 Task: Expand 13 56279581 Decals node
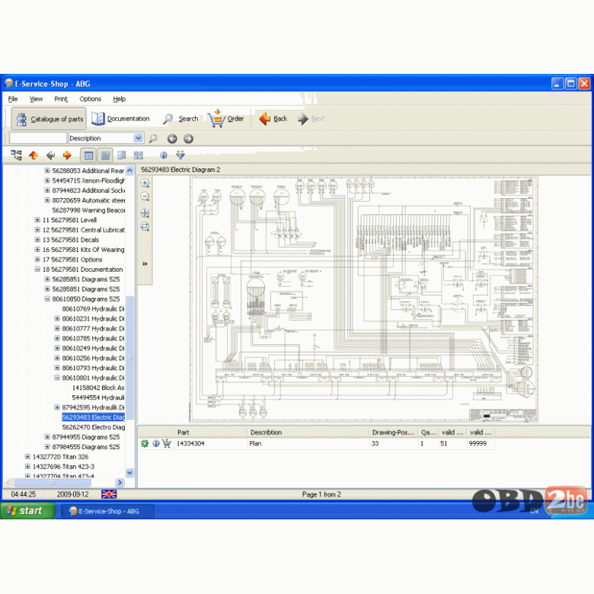37,239
